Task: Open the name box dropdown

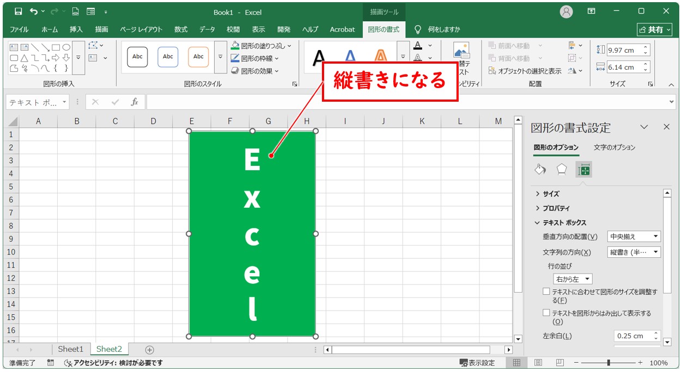Action: point(65,102)
